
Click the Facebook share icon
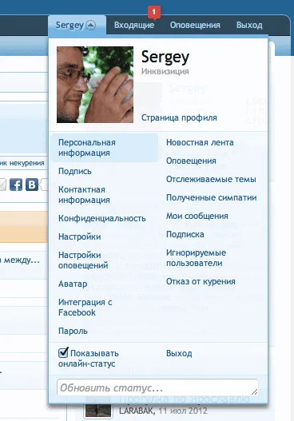(x=16, y=185)
